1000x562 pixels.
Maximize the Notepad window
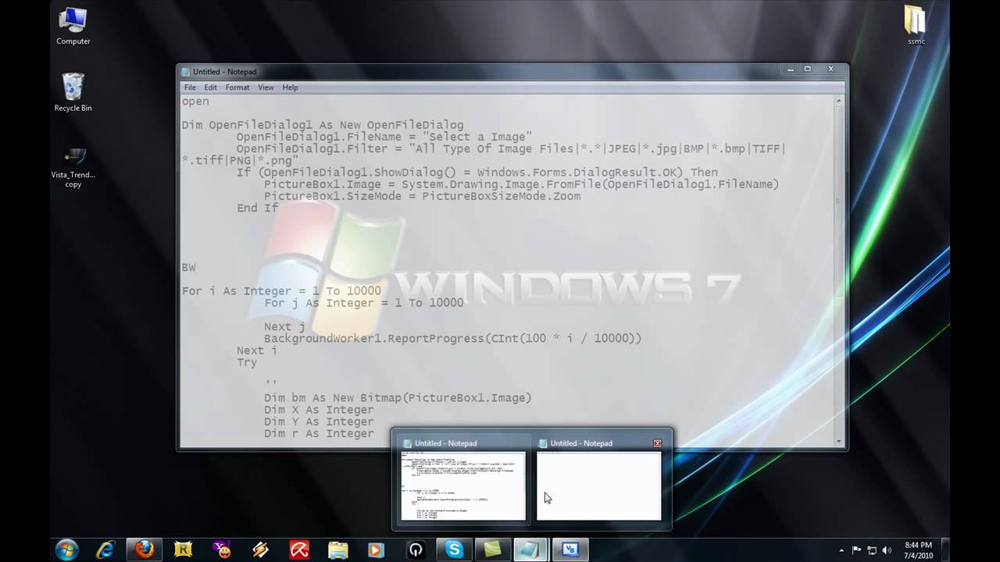(x=808, y=69)
